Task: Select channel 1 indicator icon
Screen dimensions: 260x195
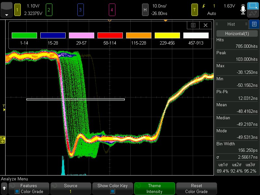Action: (18, 10)
